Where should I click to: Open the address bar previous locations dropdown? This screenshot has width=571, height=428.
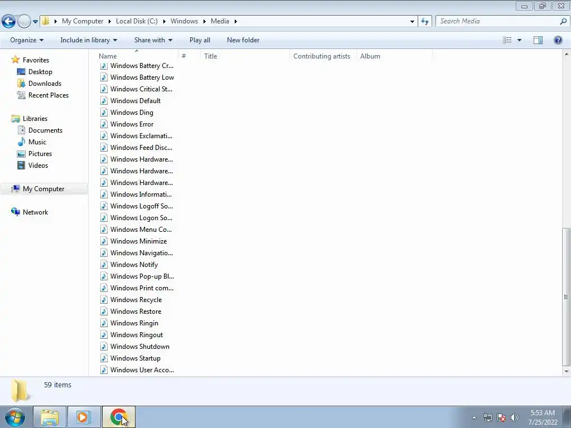[412, 22]
